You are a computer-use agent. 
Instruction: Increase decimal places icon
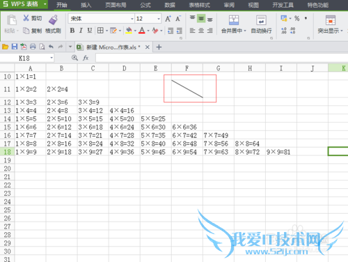point(284,31)
